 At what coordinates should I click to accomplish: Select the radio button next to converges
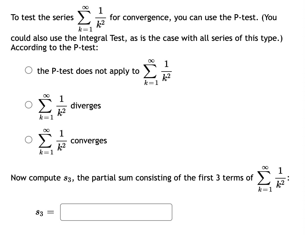coord(28,140)
